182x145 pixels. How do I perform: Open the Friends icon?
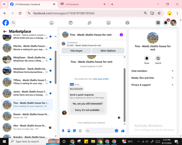[90, 23]
